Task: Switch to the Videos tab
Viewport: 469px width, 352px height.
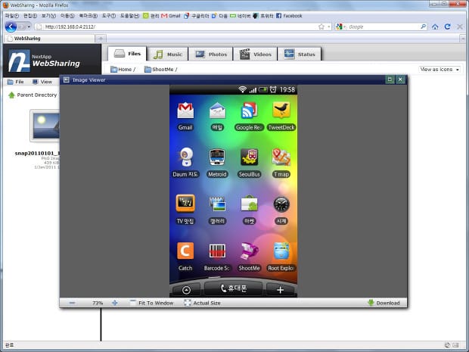Action: [x=255, y=55]
